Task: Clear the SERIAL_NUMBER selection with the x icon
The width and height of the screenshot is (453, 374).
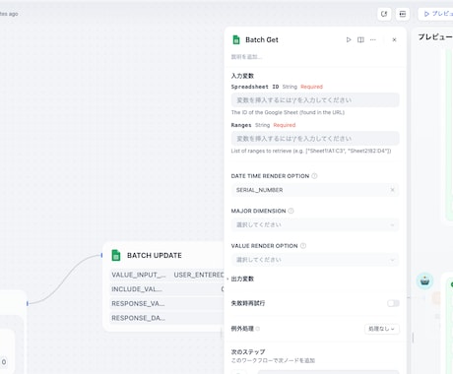Action: click(x=392, y=190)
